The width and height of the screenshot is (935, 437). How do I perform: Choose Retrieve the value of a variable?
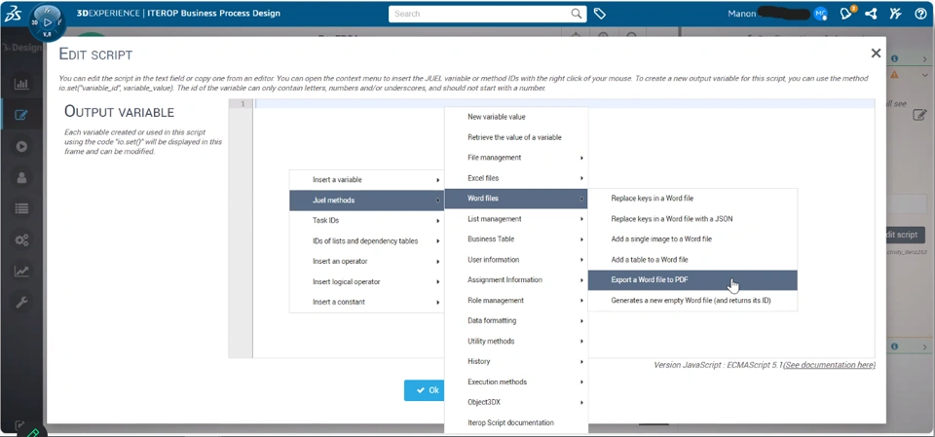coord(516,137)
